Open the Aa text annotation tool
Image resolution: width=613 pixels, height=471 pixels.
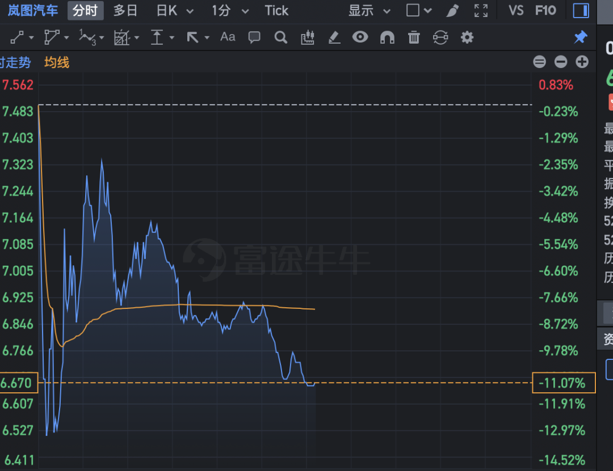click(x=228, y=37)
